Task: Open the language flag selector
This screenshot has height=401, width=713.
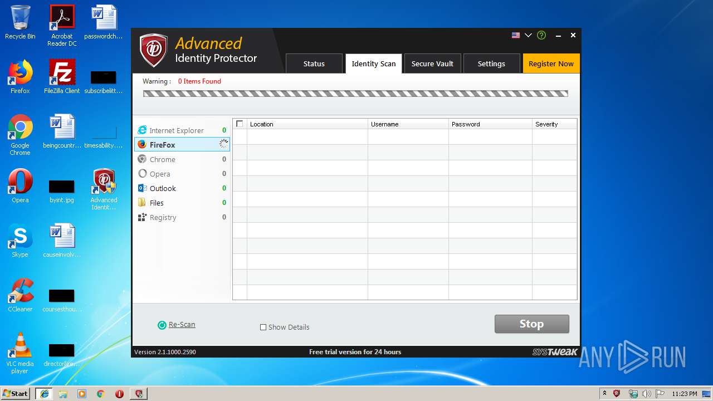Action: point(516,35)
